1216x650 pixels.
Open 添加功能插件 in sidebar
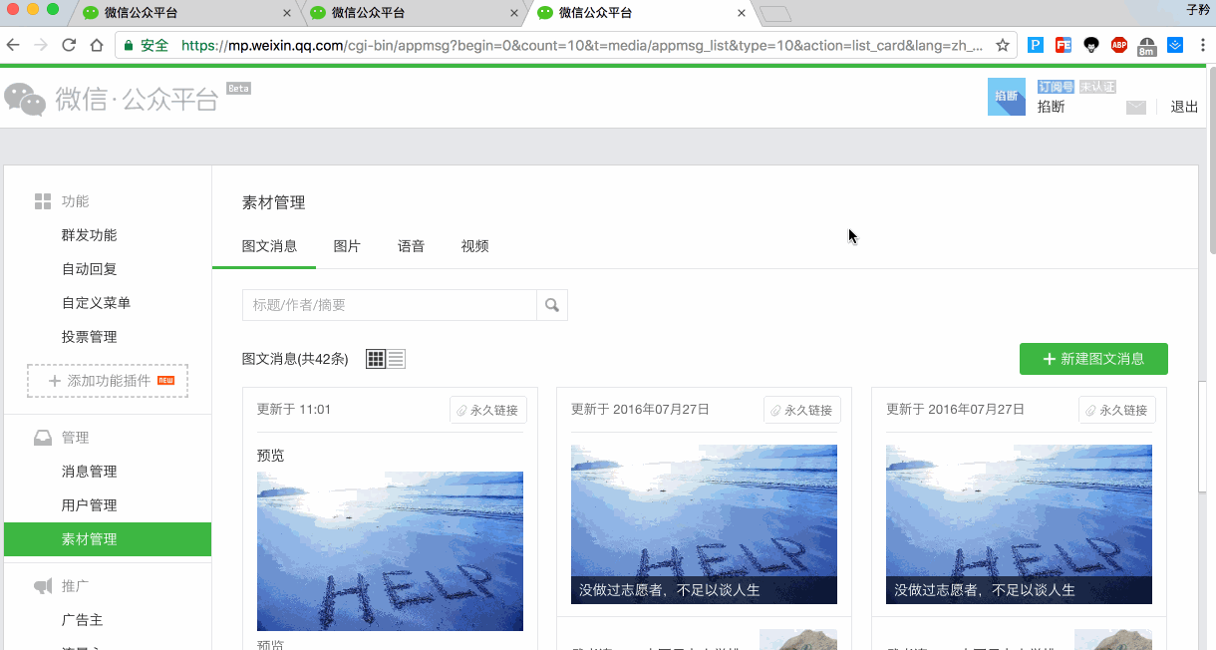click(108, 381)
